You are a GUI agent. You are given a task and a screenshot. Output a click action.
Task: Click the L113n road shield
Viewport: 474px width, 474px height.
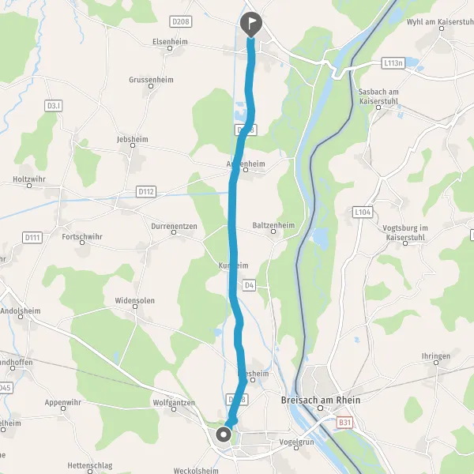pos(393,63)
